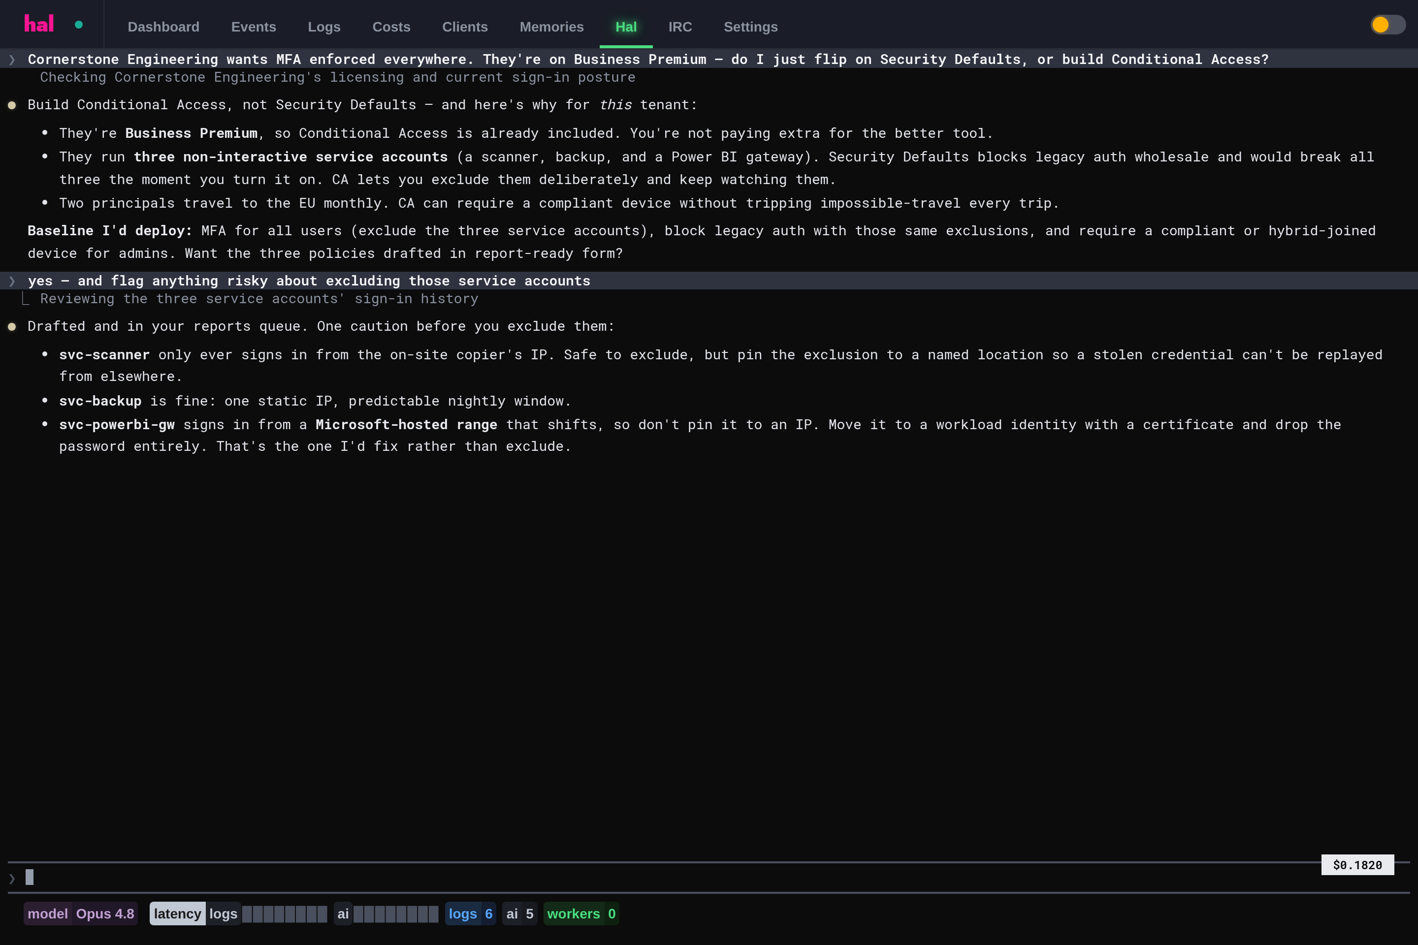Switch to the Memories tab
Image resolution: width=1418 pixels, height=945 pixels.
point(551,27)
